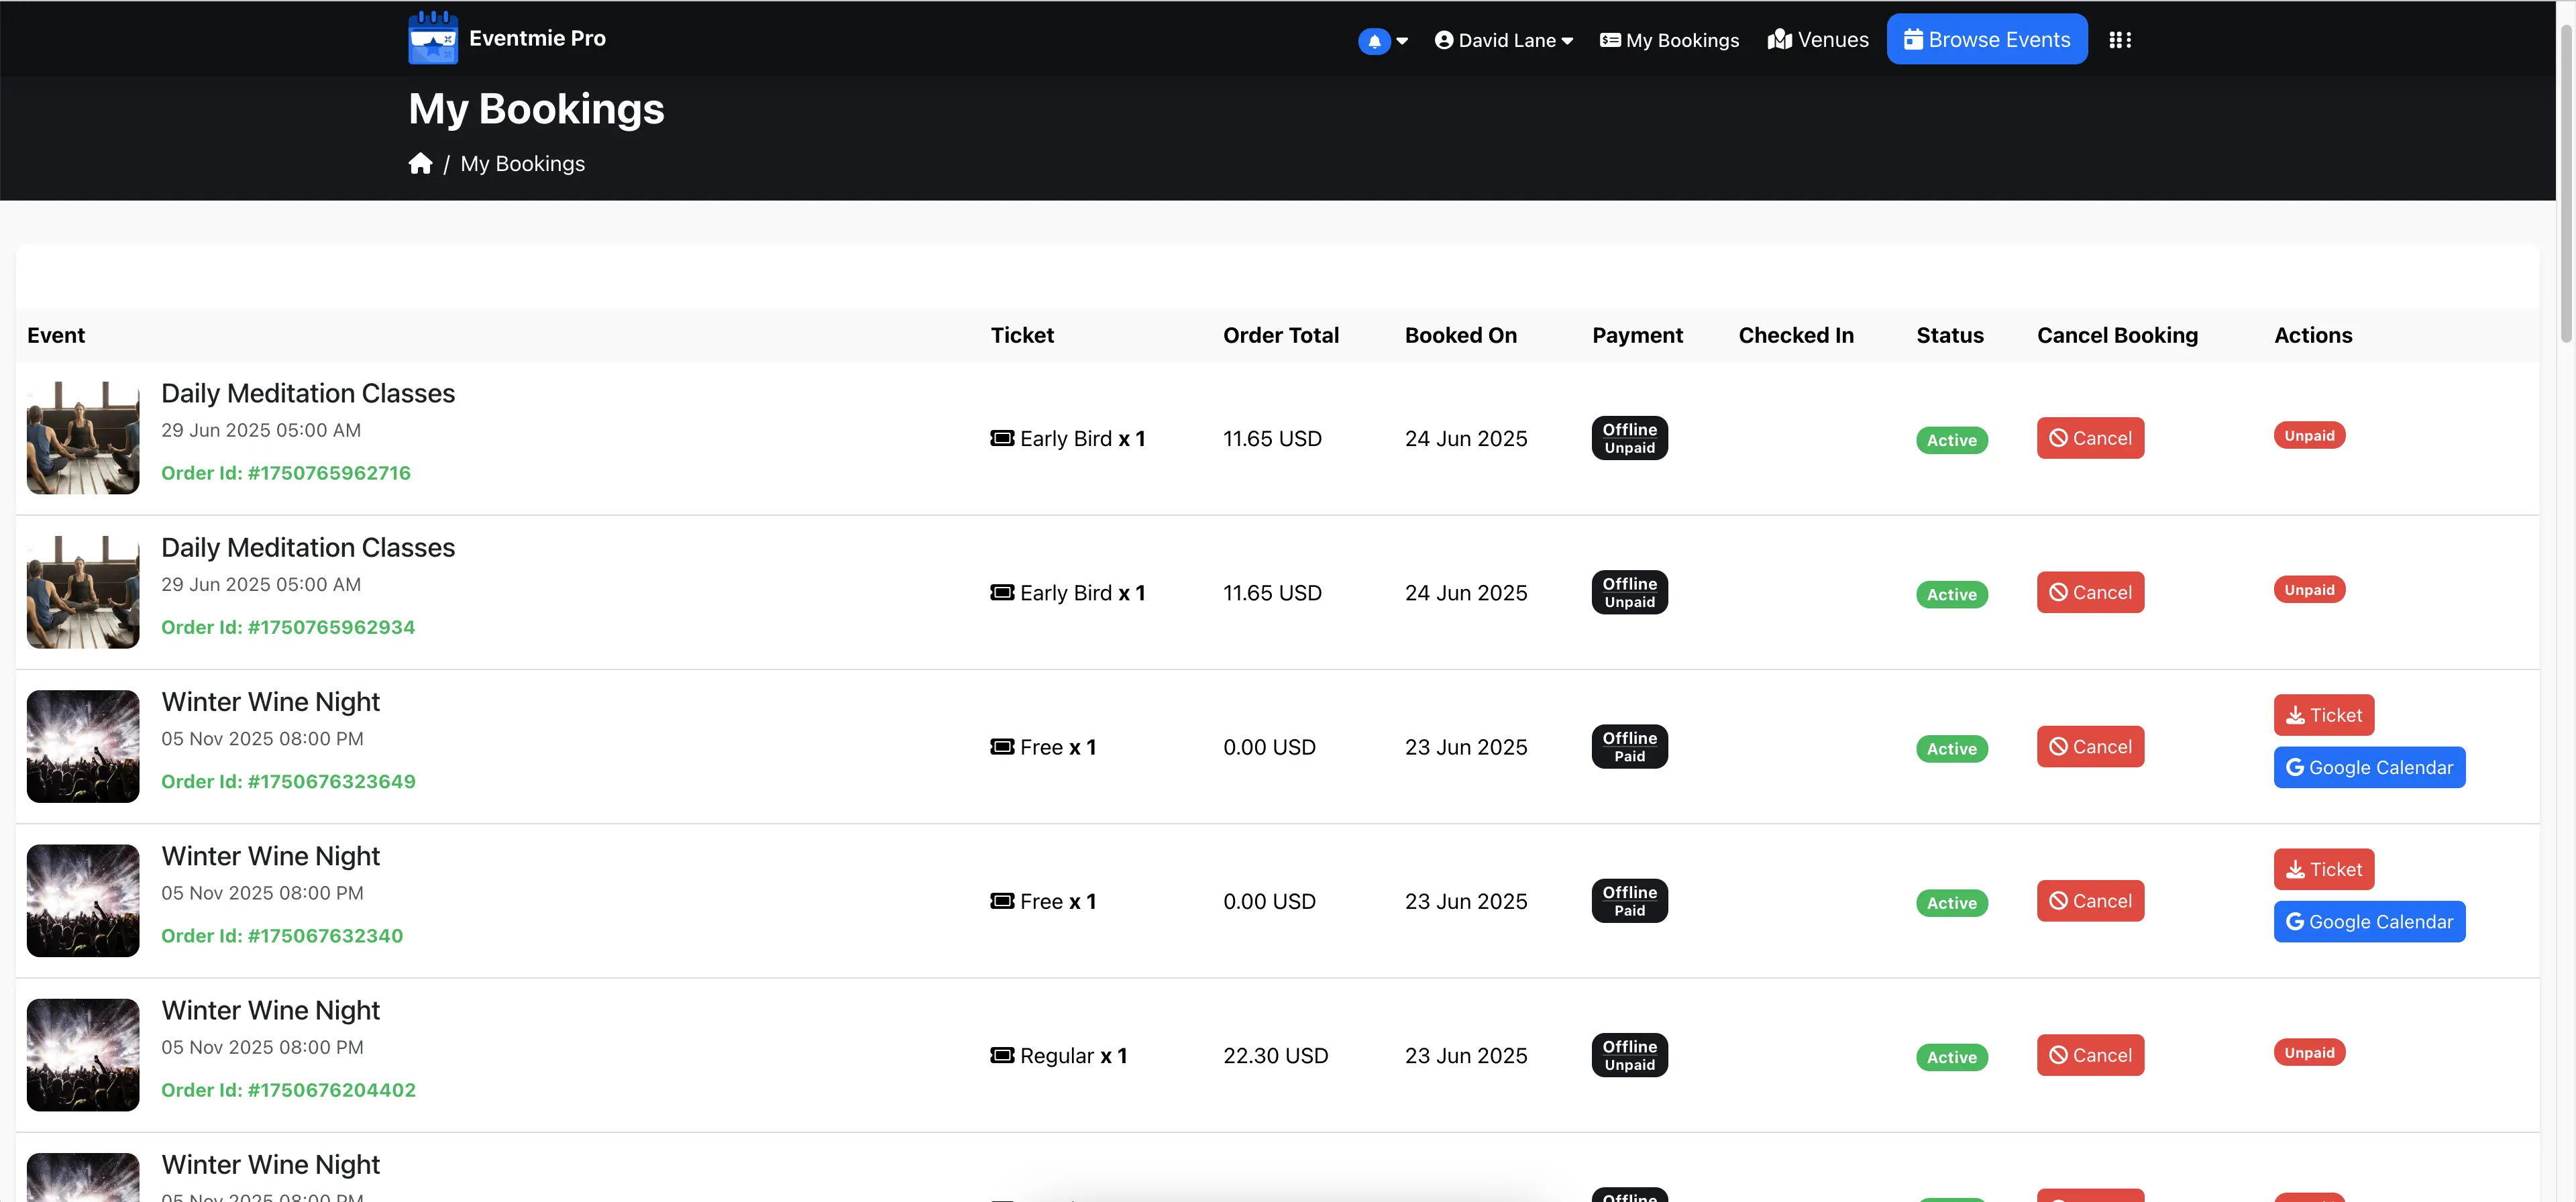The image size is (2576, 1202).
Task: Cancel booking for order #175067632340
Action: click(x=2090, y=901)
